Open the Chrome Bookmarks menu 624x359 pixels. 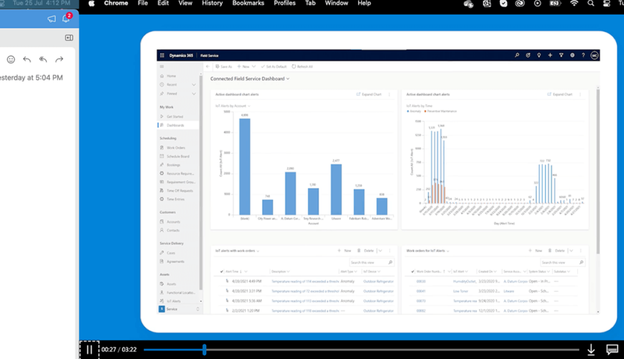point(248,4)
